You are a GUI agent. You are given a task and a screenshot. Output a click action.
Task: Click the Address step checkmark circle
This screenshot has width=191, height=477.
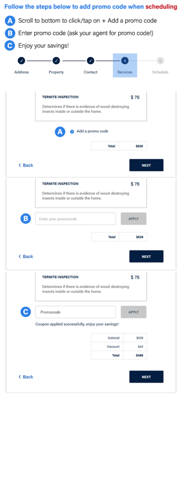pos(21,61)
